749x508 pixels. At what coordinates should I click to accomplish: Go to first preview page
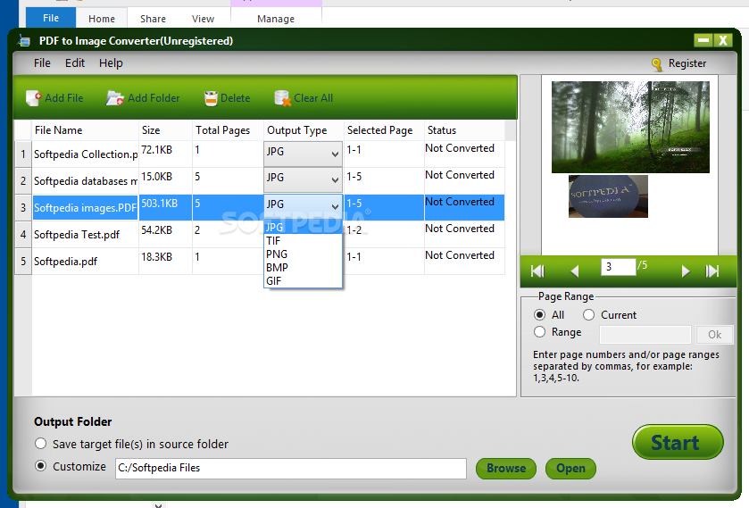537,271
